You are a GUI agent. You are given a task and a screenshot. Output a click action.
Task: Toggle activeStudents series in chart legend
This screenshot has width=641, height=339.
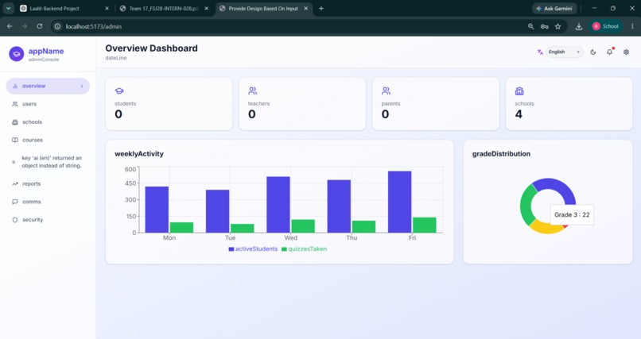[253, 248]
